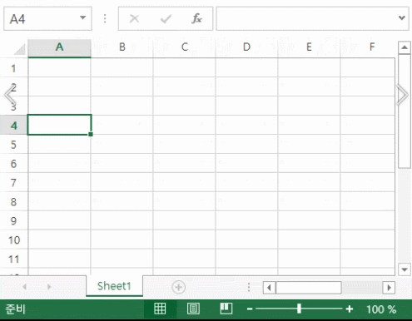
Task: Switch to Page Break Preview icon
Action: point(226,309)
